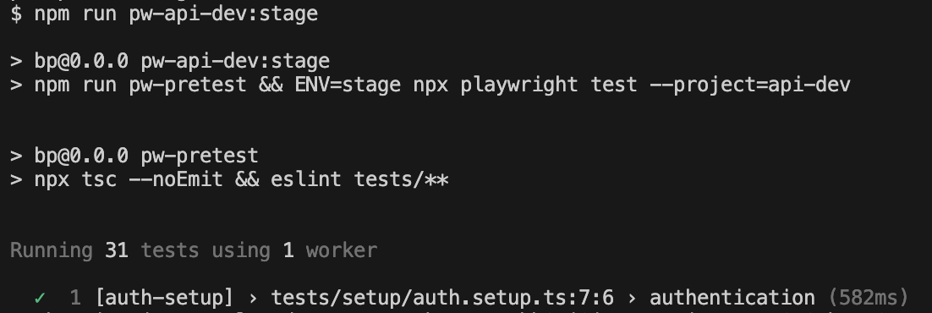Click the green checkmark beside test 1
This screenshot has height=313, width=932.
pos(41,298)
